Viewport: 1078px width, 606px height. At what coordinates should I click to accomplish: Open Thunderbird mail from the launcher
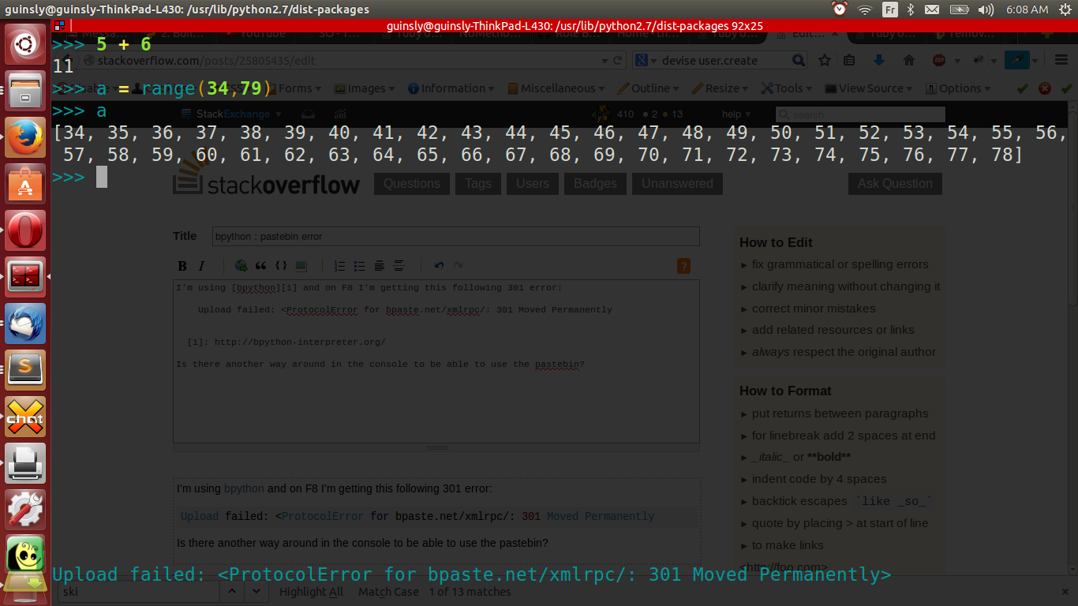tap(25, 324)
